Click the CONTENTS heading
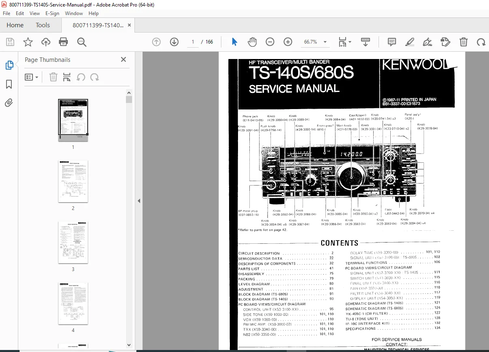Image resolution: width=489 pixels, height=352 pixels. (x=340, y=243)
